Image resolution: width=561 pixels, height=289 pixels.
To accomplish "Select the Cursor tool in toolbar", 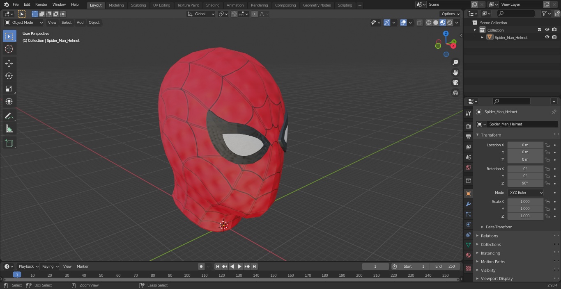I will coord(9,49).
